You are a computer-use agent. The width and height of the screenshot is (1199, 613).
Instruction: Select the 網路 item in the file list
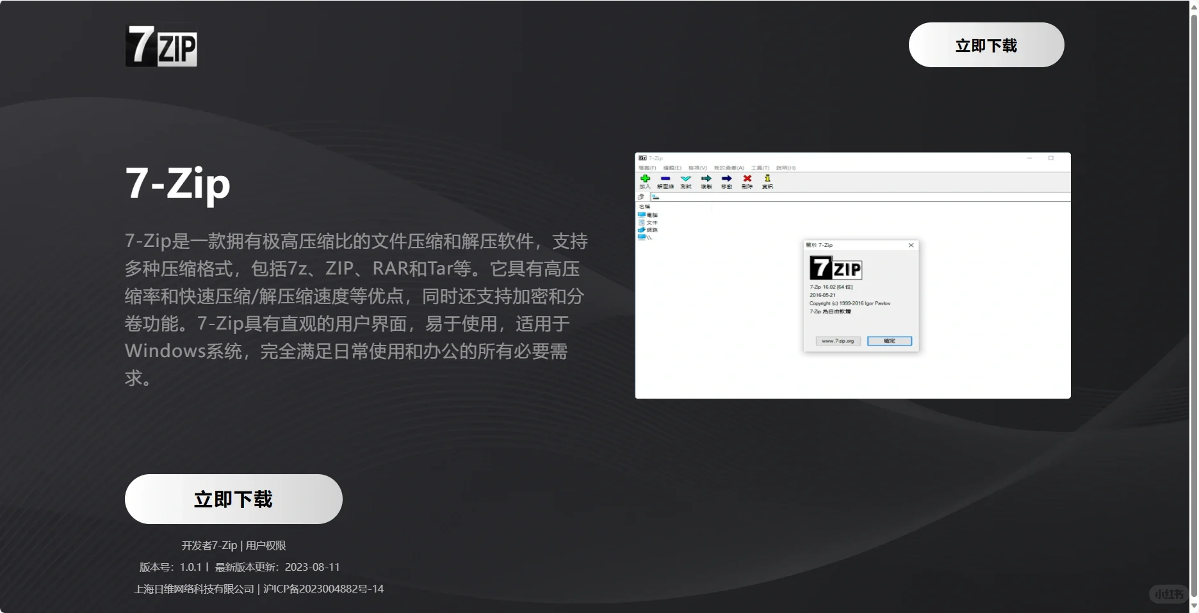[x=648, y=230]
